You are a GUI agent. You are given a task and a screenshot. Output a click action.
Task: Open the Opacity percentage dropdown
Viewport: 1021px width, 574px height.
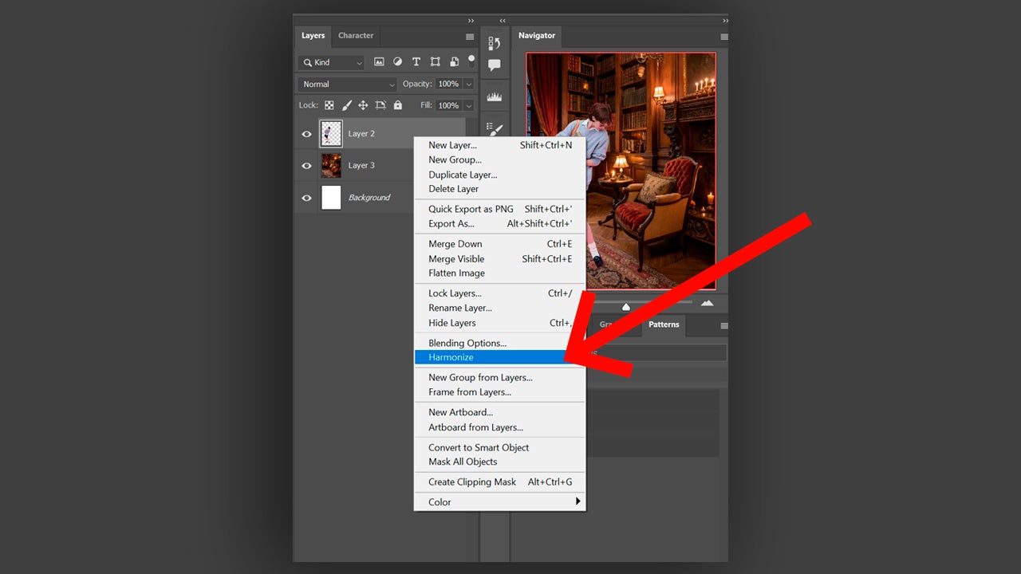pyautogui.click(x=468, y=84)
